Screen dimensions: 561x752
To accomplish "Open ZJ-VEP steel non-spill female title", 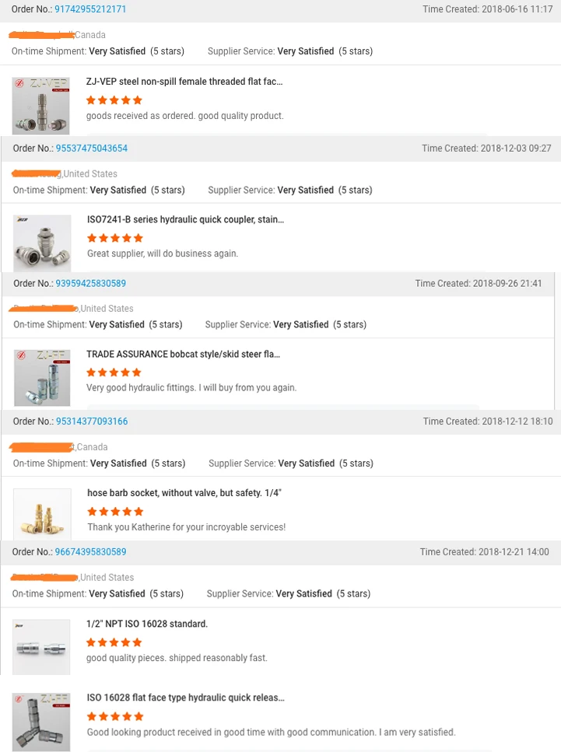I will pos(184,82).
